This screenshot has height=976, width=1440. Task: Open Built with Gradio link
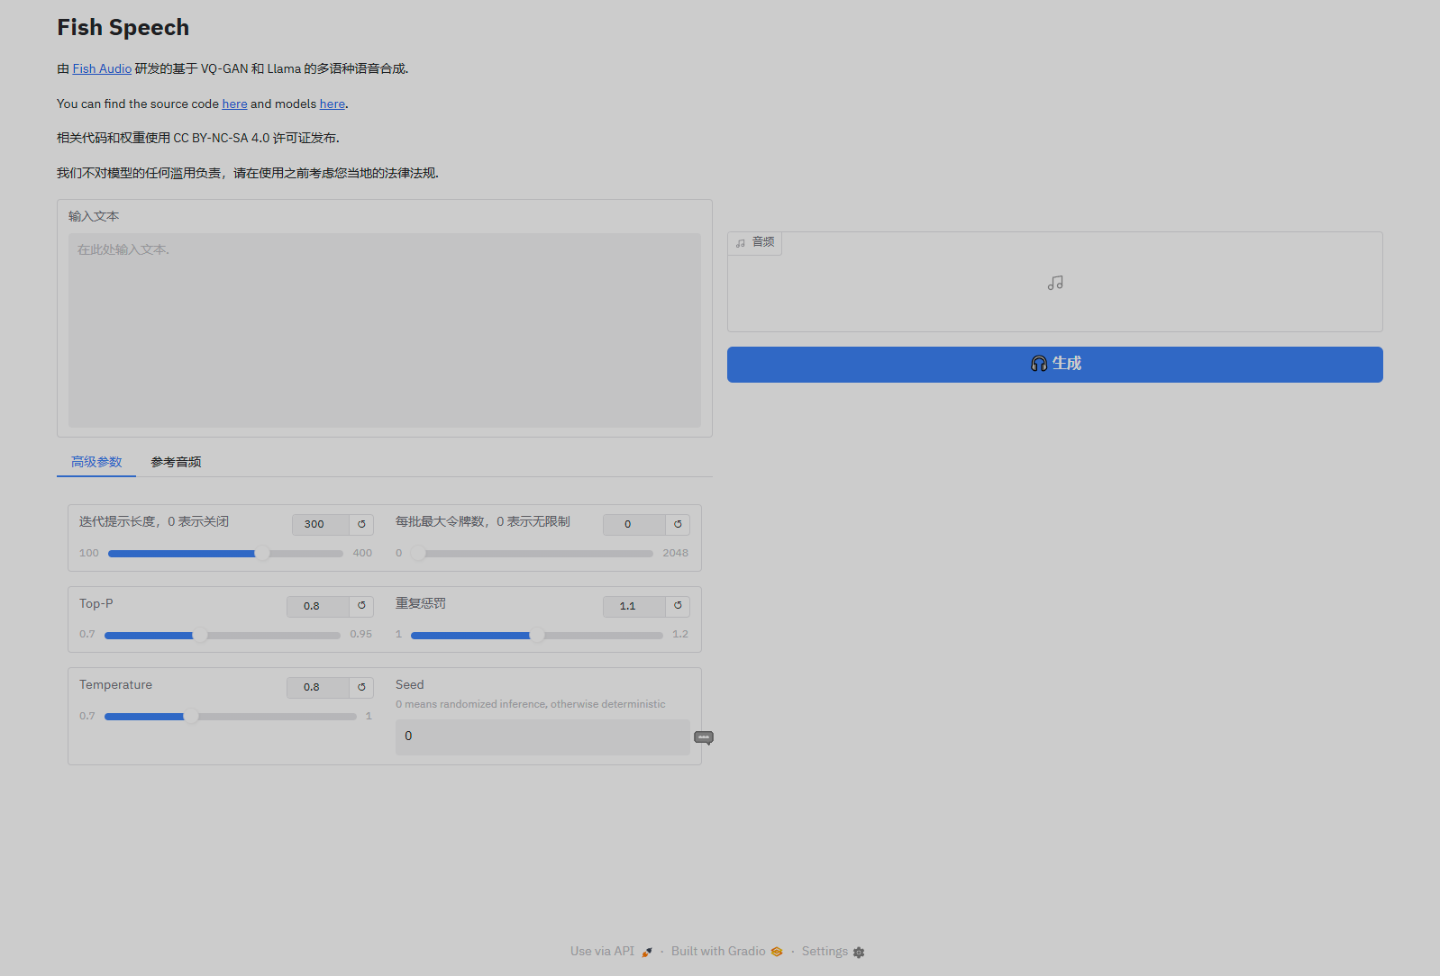click(726, 952)
